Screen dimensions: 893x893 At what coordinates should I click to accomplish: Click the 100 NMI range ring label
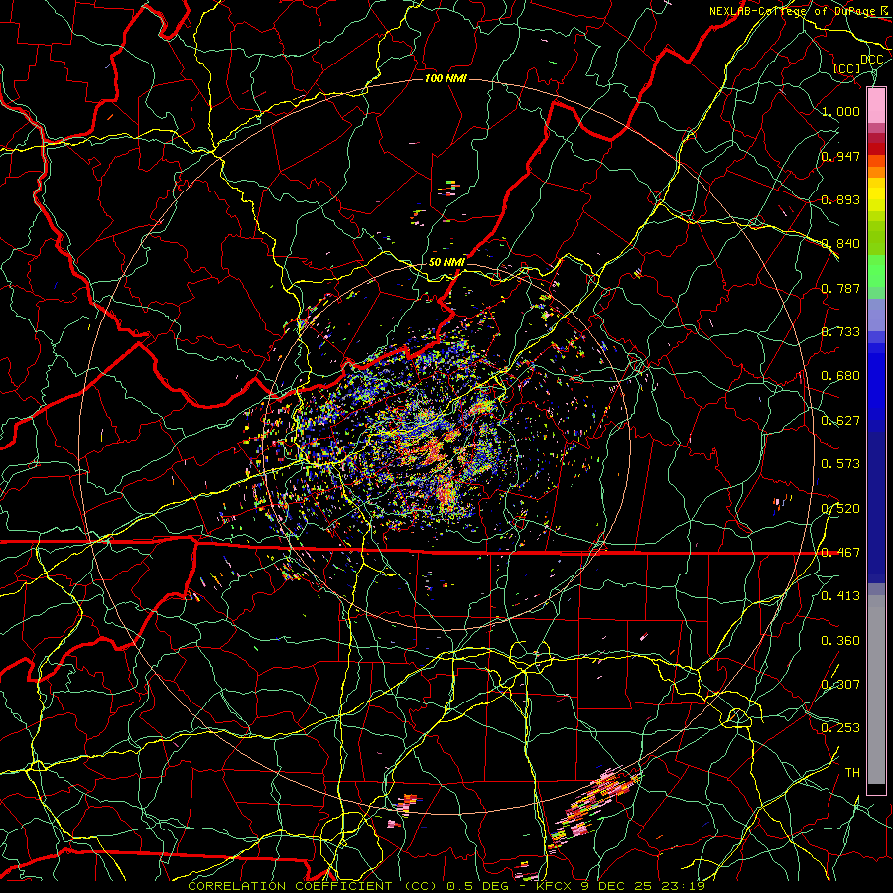point(446,78)
